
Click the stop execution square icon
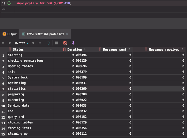[x=57, y=43]
